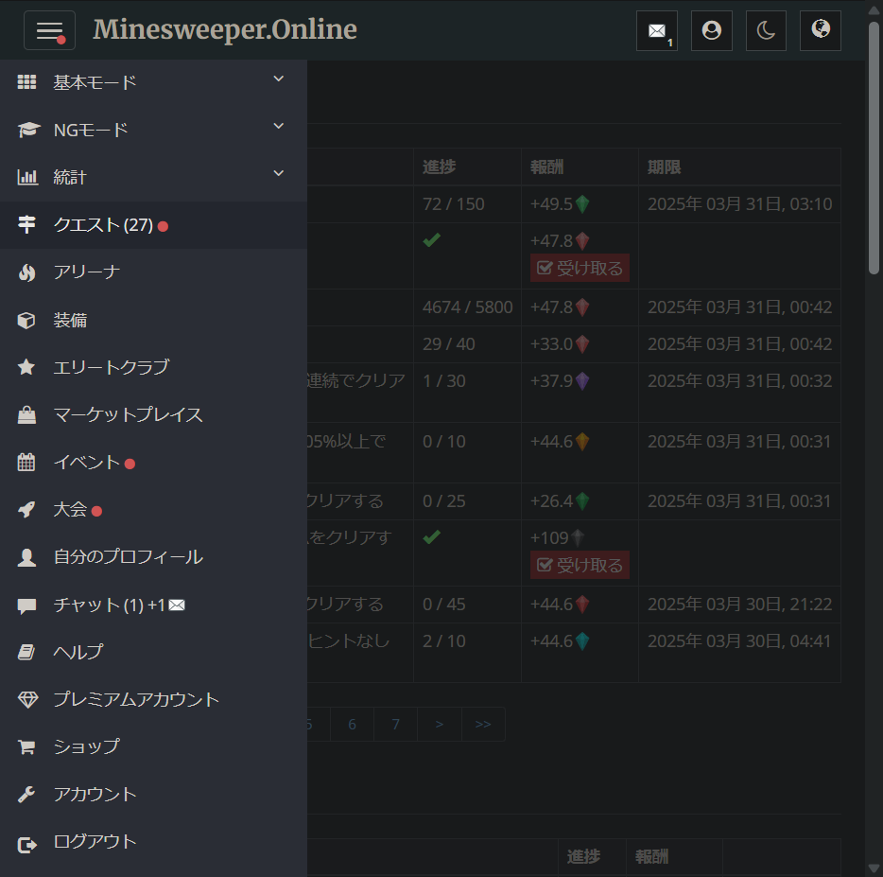Click the user profile icon in header
The width and height of the screenshot is (883, 877).
pyautogui.click(x=711, y=30)
